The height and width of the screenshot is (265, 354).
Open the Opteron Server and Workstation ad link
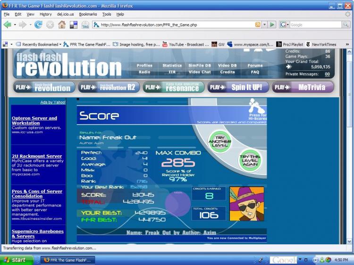(34, 120)
